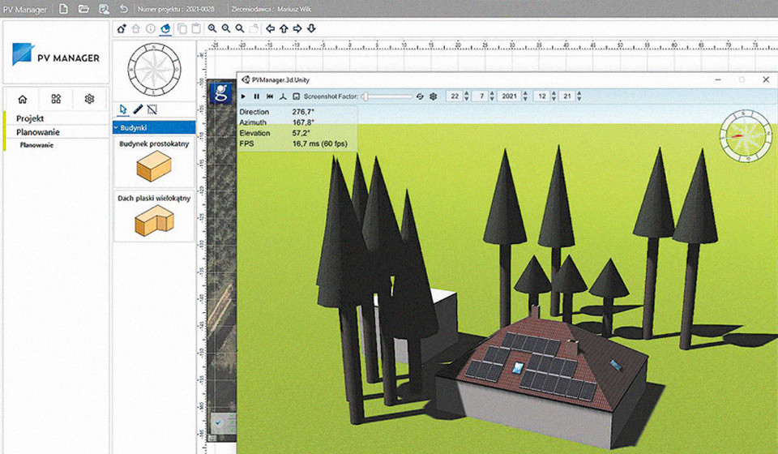Screen dimensions: 778x454
Task: Play the sun simulation in the Unity window
Action: (x=243, y=96)
